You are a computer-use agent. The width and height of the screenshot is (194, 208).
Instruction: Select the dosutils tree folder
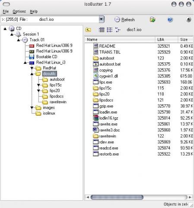[x=49, y=74]
